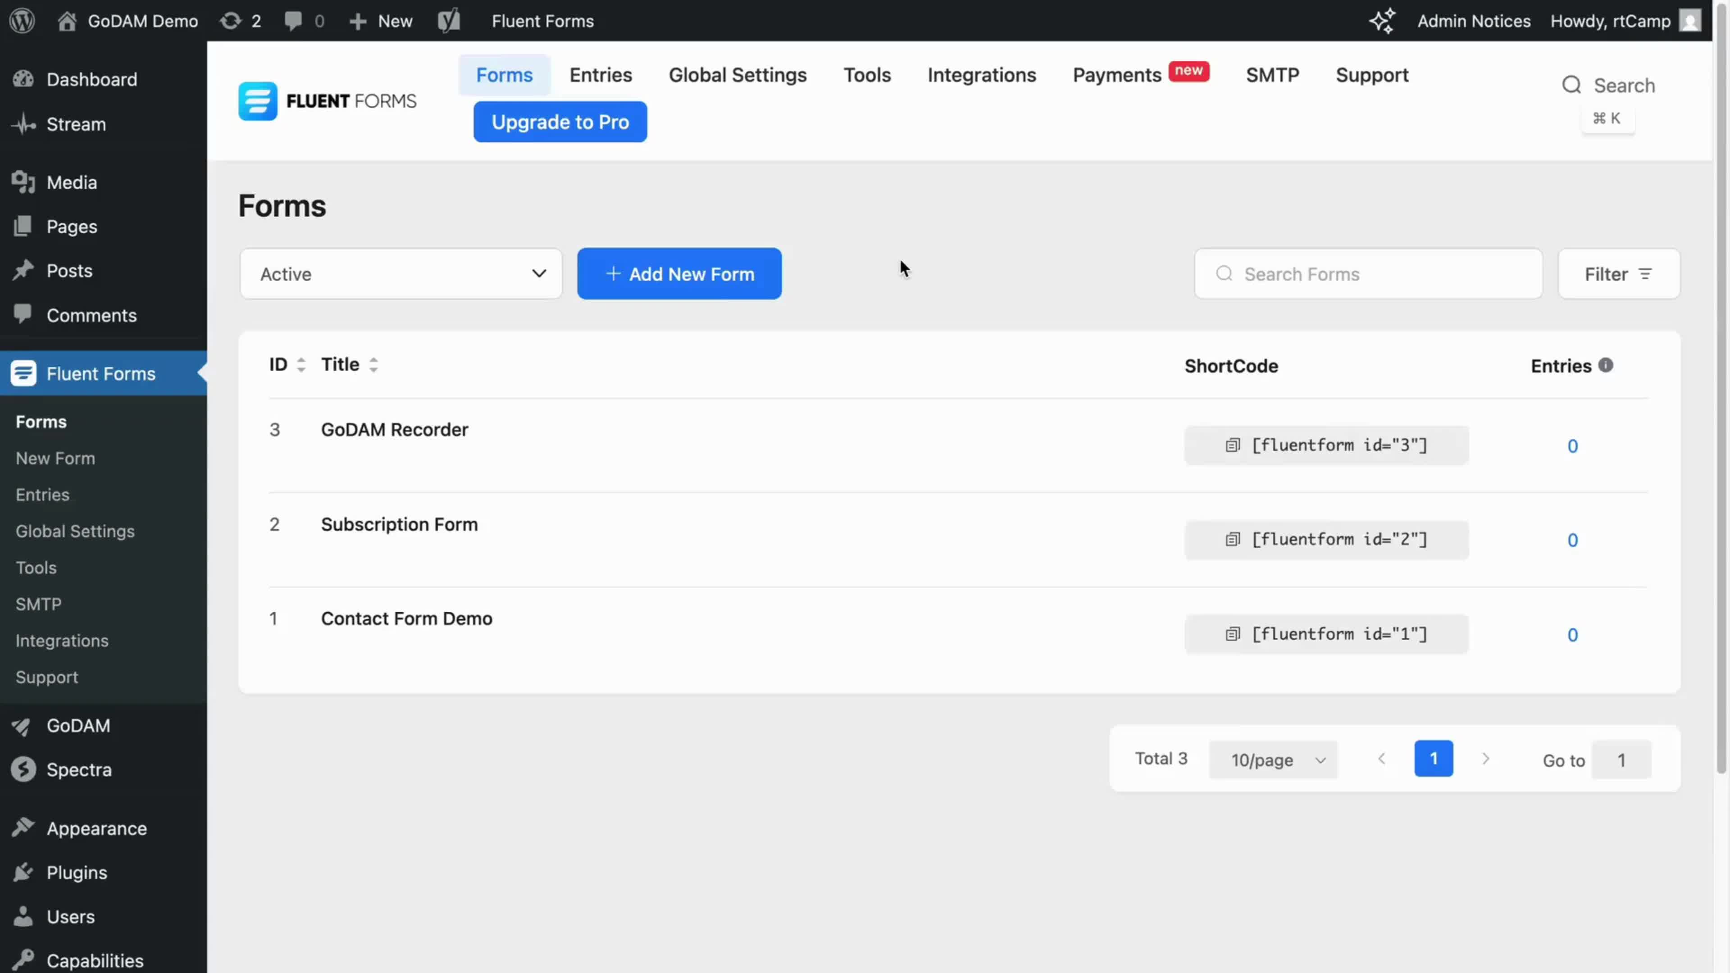Copy the fluentform id="3" shortcode icon

1232,445
